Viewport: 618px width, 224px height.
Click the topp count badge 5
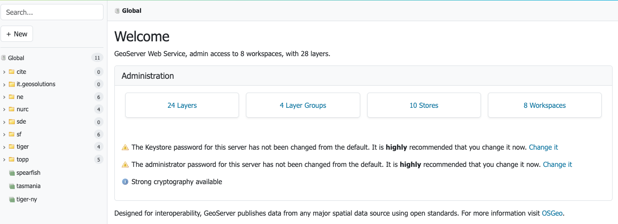[x=99, y=160]
